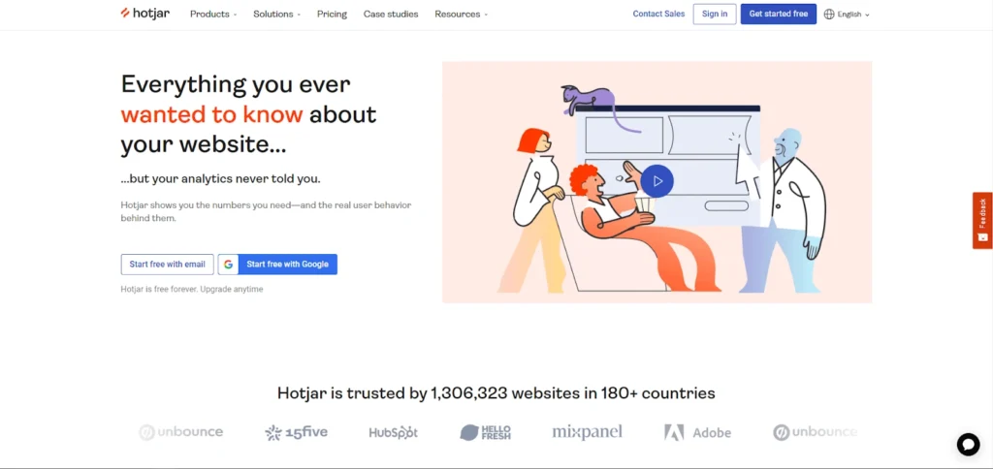
Task: Open the Products dropdown menu
Action: coord(213,14)
